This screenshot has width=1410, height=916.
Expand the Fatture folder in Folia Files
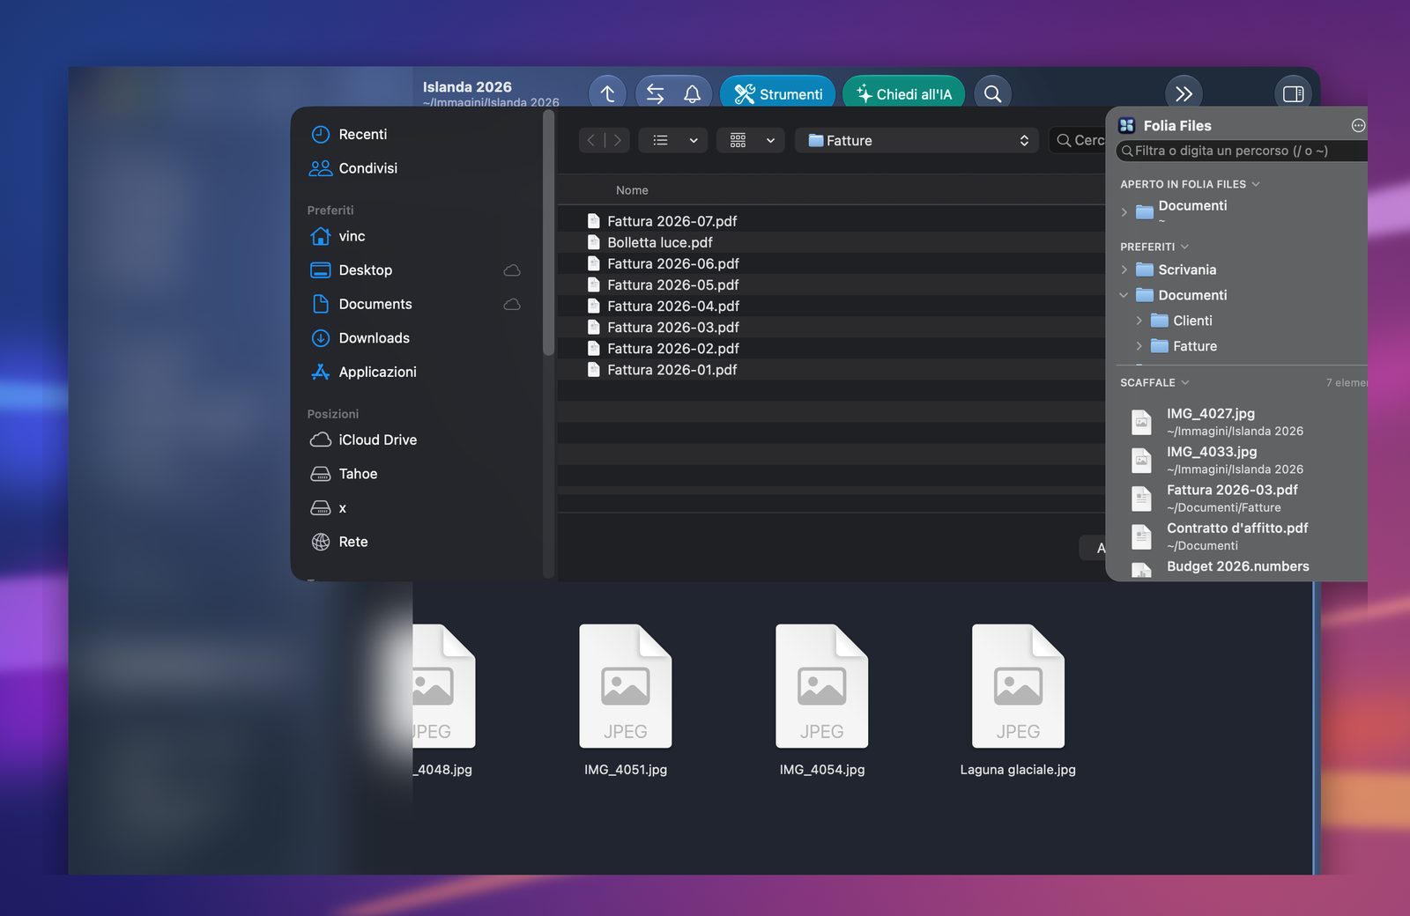point(1139,346)
